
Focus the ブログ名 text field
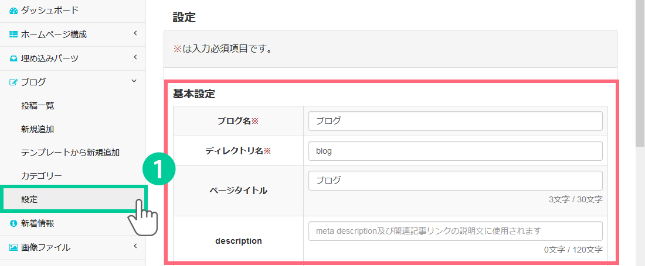[x=455, y=121]
